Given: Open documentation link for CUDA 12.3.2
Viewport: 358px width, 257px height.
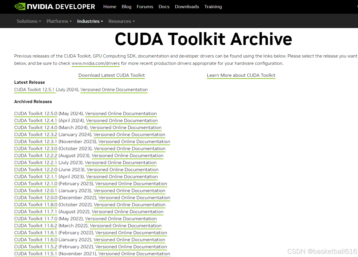Looking at the screenshot, I should pos(129,135).
